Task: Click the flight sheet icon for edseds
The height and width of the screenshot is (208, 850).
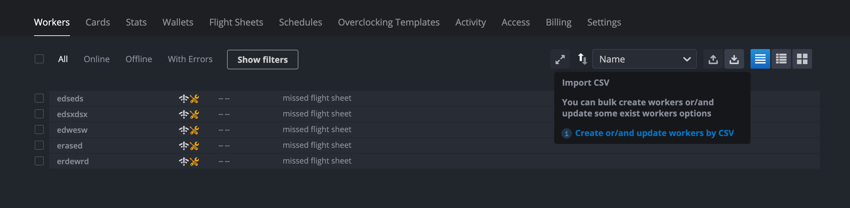Action: point(184,98)
